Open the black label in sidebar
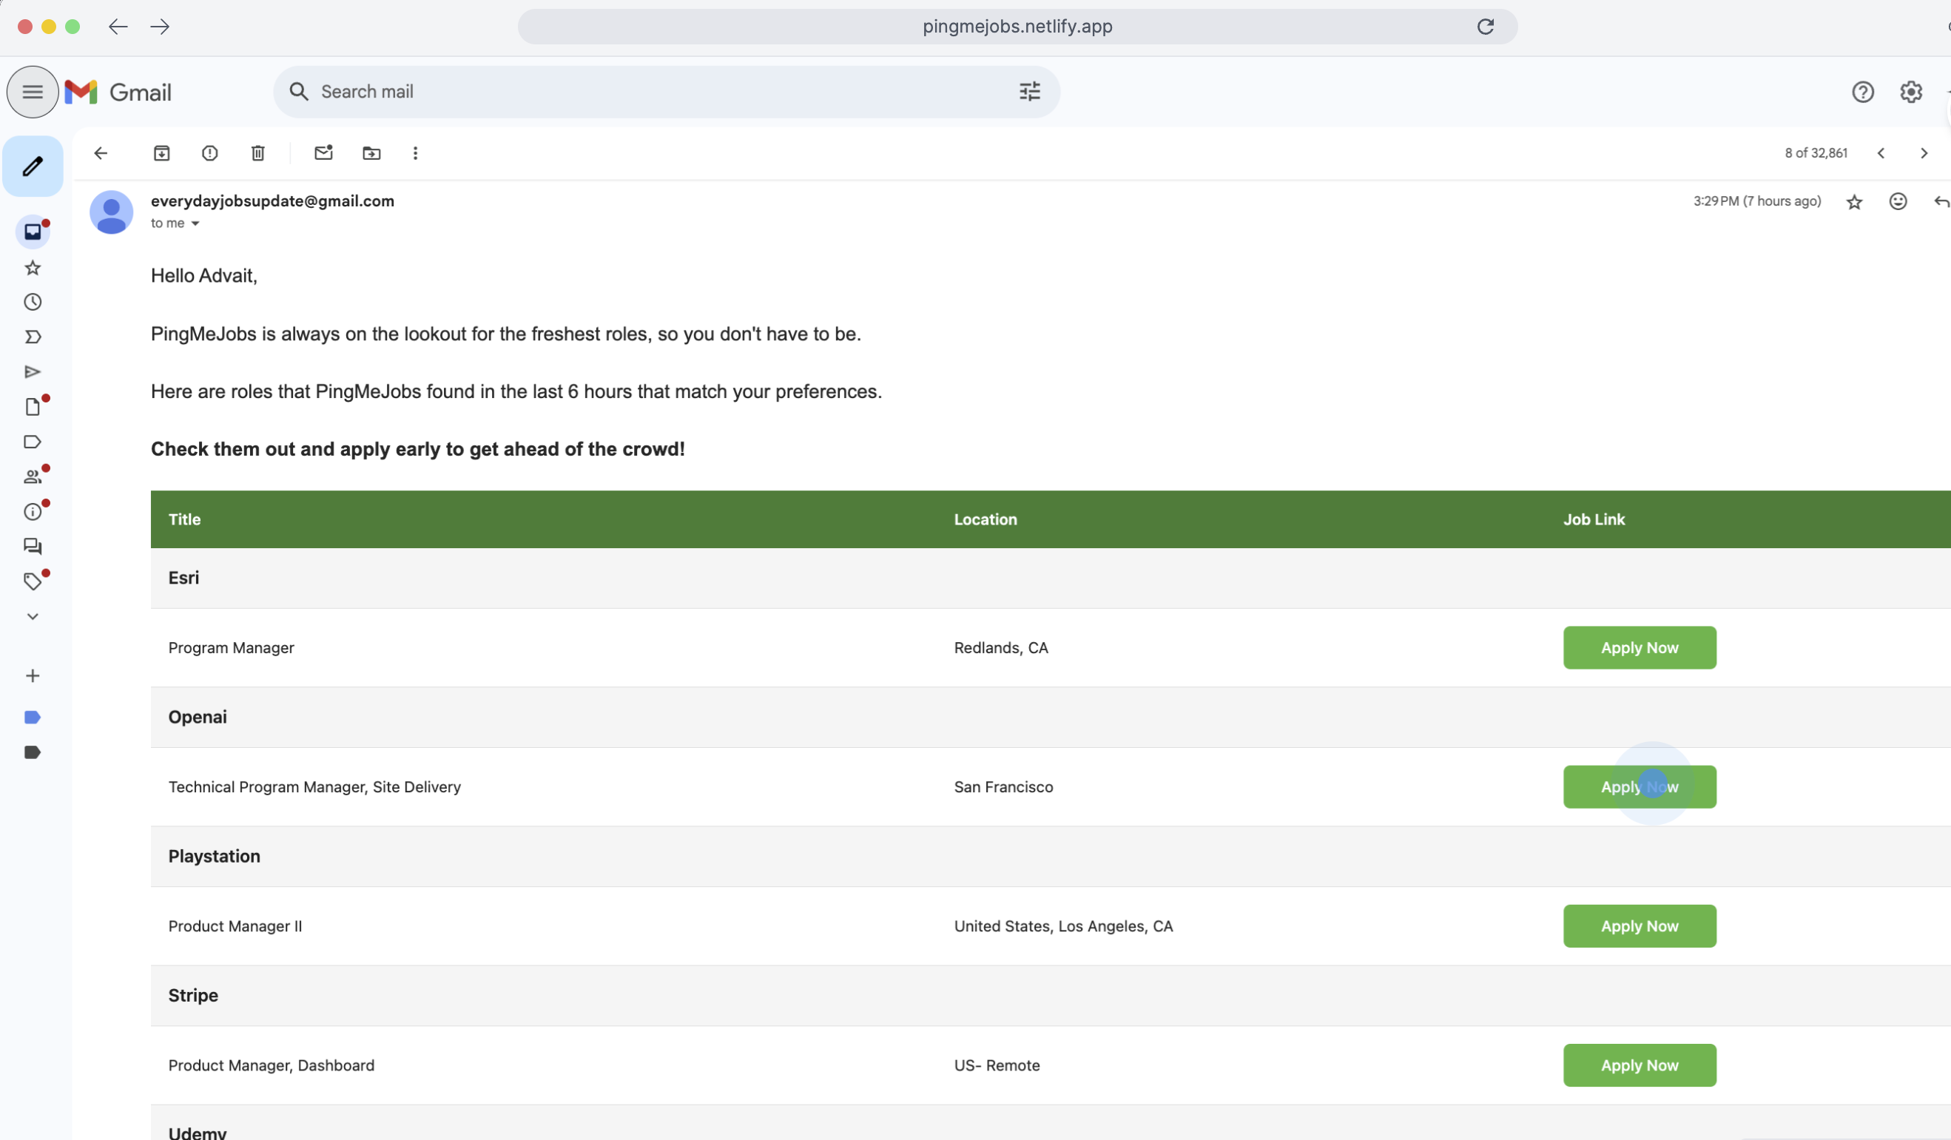Screen dimensions: 1951x1140 tap(33, 752)
